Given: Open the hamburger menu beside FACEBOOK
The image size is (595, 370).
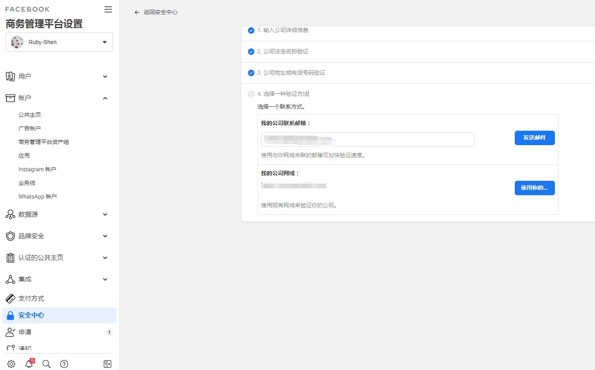Looking at the screenshot, I should click(x=108, y=9).
